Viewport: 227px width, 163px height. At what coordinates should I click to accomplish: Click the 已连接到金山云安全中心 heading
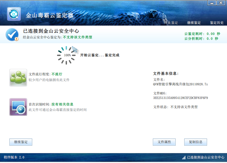coord(51,31)
